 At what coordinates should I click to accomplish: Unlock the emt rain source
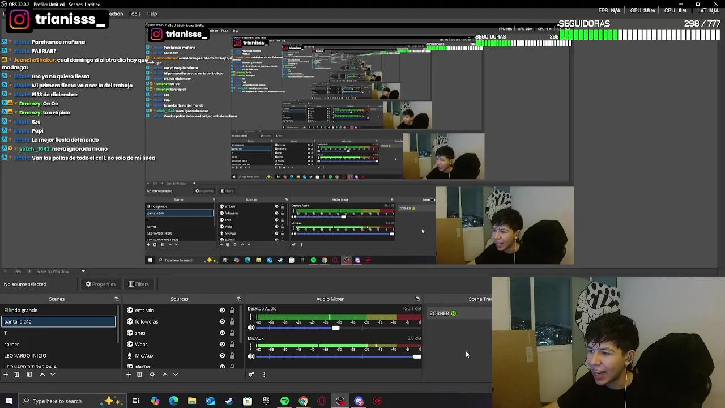coord(232,310)
